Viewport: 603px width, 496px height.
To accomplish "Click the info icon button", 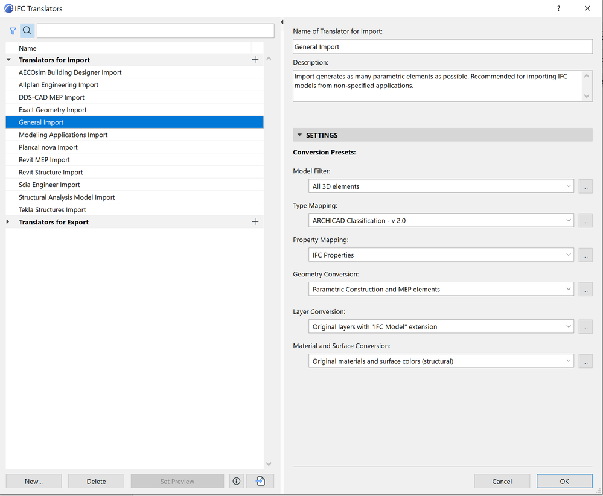I will pyautogui.click(x=237, y=481).
